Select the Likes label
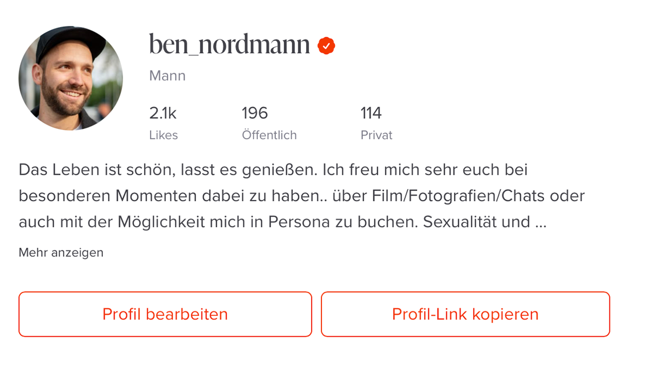Screen dimensions: 657x374 click(x=163, y=135)
